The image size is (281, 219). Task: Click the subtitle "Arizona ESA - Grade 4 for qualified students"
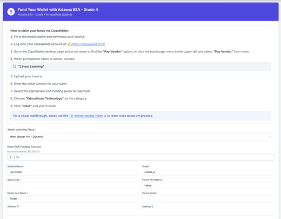click(45, 15)
